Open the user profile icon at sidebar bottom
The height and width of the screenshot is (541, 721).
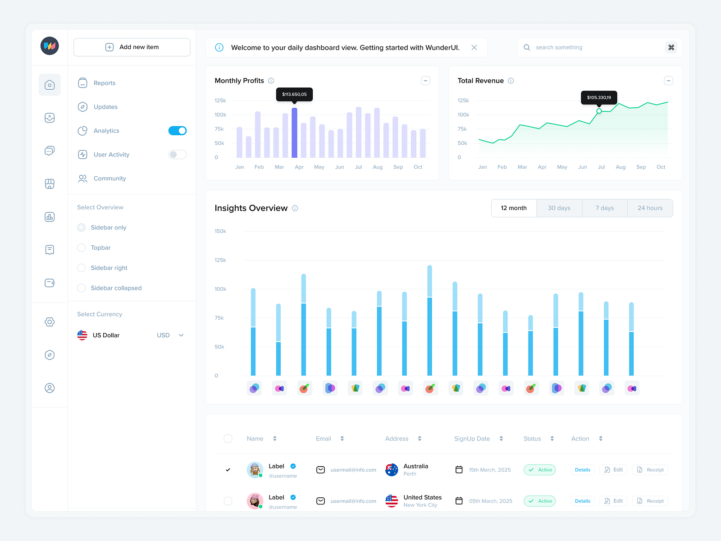click(x=50, y=388)
